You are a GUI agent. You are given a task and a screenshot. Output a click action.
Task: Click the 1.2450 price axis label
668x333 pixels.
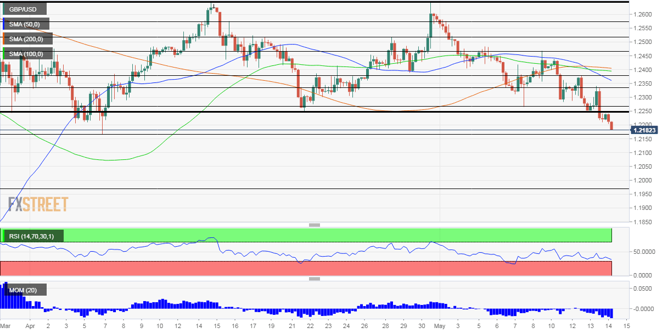[x=643, y=56]
